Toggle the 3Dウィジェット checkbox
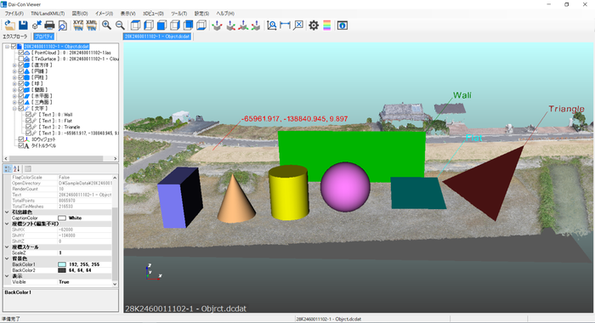The height and width of the screenshot is (323, 595). click(x=21, y=139)
